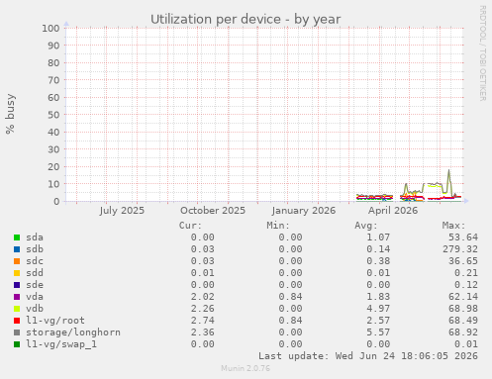This screenshot has height=379, width=492.
Task: Click the 50 y-axis tick label
Action: click(53, 115)
